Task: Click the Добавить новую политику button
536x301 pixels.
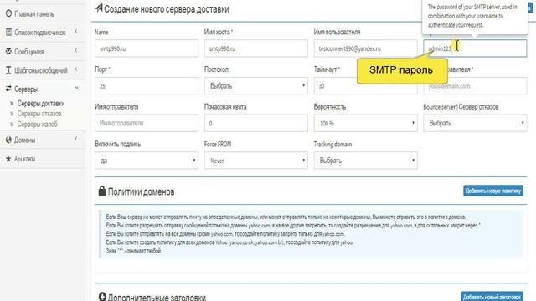Action: point(493,191)
